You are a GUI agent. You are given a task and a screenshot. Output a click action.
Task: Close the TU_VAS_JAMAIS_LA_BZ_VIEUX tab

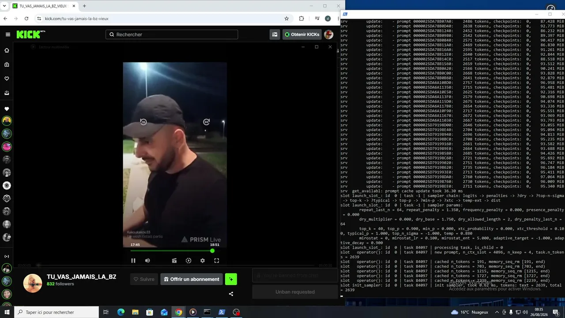coord(74,6)
